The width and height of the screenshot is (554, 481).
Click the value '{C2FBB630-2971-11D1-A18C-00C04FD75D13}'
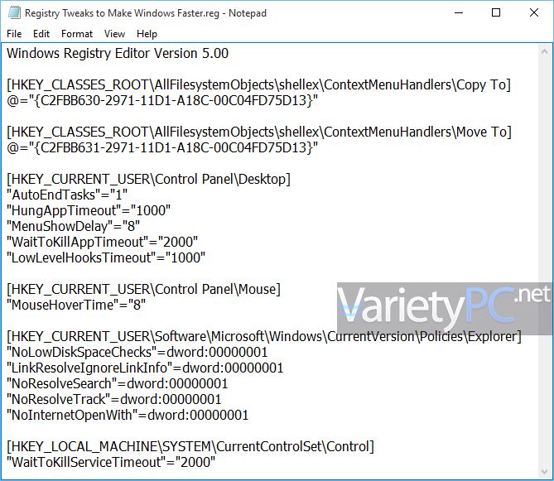(173, 101)
